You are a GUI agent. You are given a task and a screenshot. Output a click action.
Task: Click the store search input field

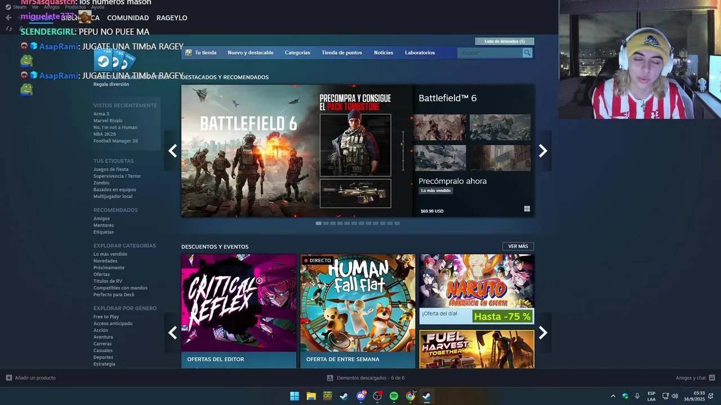(490, 53)
